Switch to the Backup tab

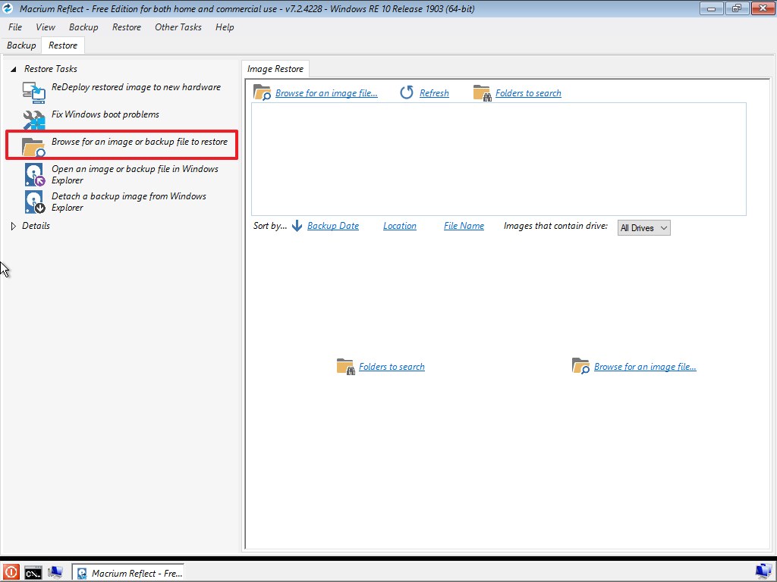(21, 45)
